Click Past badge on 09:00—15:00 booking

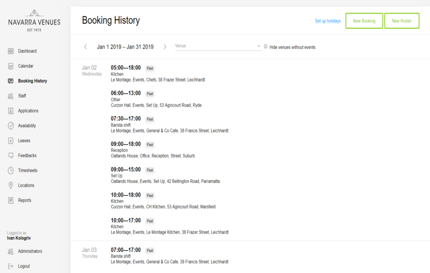[150, 170]
